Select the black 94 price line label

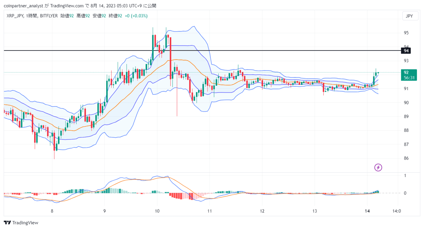tap(406, 51)
